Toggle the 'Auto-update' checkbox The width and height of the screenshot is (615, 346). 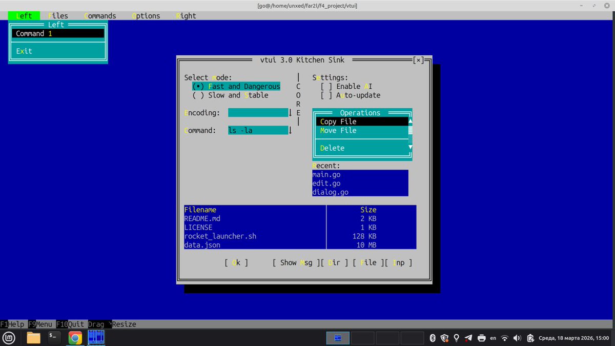351,95
